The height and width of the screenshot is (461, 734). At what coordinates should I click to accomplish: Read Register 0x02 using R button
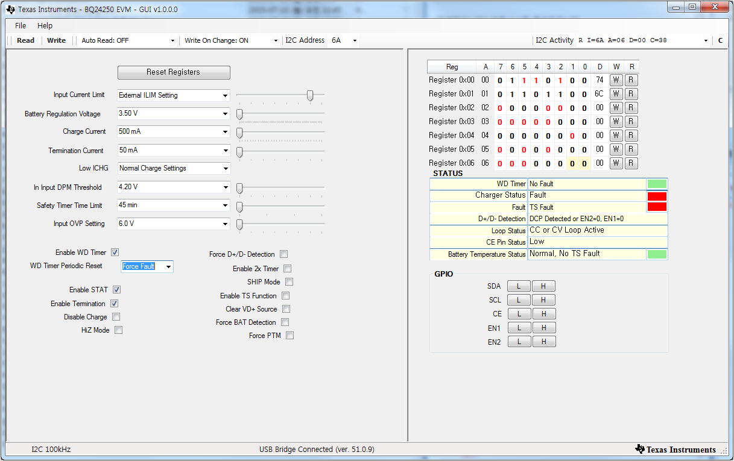pos(631,108)
